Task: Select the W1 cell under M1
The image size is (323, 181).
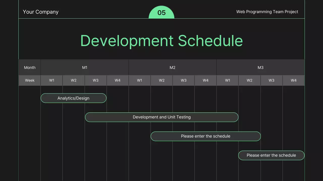Action: 52,80
